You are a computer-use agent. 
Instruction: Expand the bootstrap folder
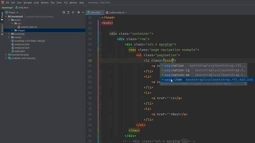coord(9,34)
